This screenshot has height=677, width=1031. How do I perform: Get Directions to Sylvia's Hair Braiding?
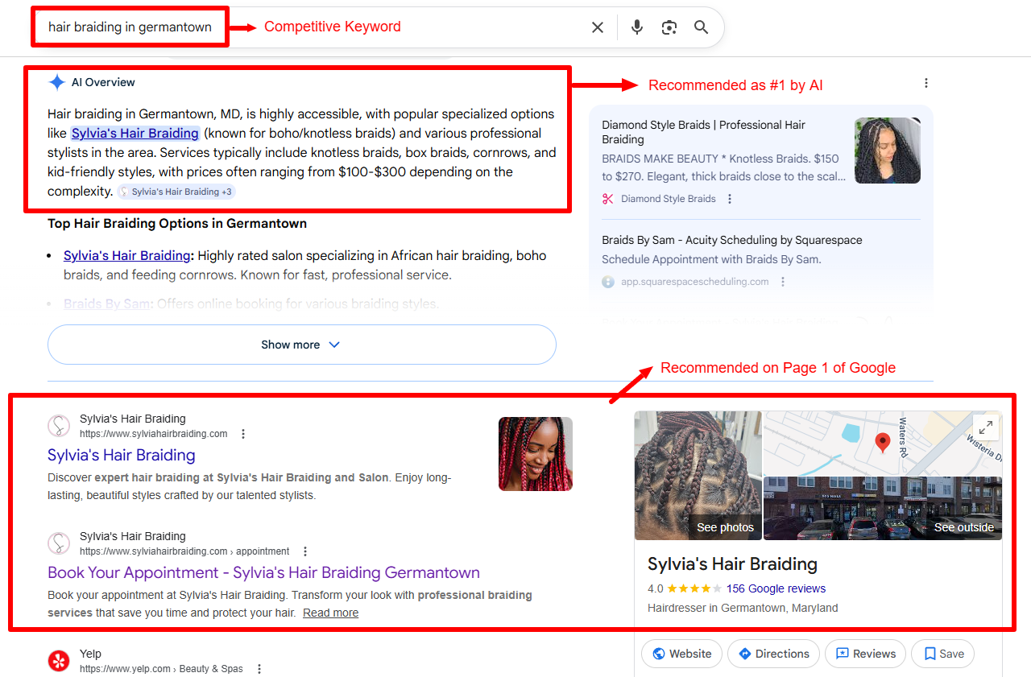pyautogui.click(x=773, y=654)
